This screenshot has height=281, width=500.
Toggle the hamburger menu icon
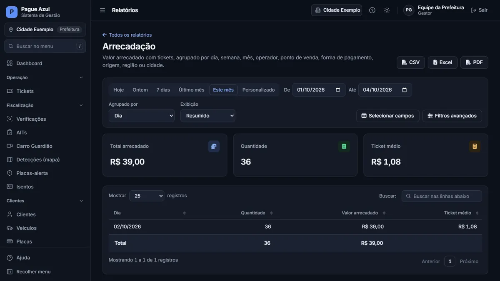102,10
